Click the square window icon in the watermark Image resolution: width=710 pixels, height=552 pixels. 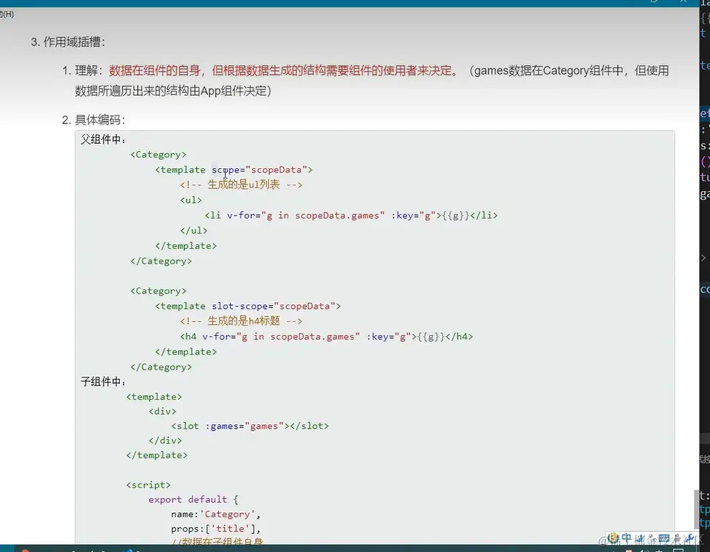[664, 538]
